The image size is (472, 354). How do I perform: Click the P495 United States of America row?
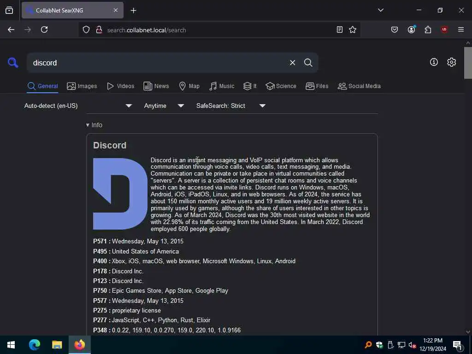(x=136, y=251)
